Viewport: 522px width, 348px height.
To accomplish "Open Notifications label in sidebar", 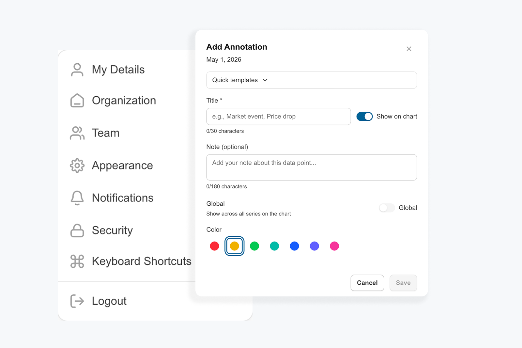I will coord(123,198).
